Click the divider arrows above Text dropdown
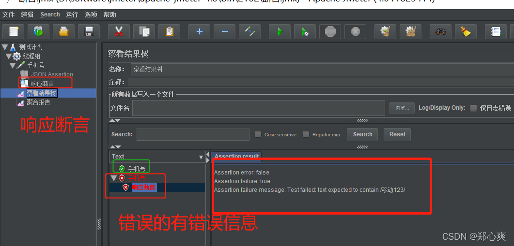Image resolution: width=514 pixels, height=246 pixels. point(115,147)
